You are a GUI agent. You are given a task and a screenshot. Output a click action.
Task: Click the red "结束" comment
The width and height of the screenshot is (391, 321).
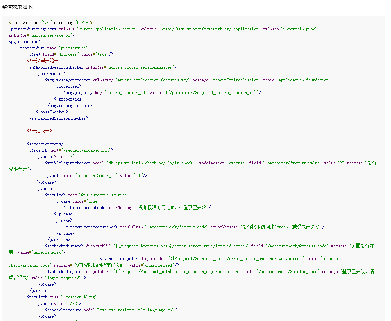point(40,131)
